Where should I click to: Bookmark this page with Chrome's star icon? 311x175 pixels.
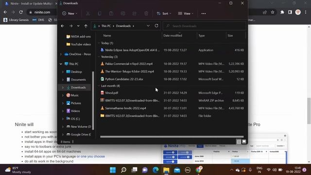click(273, 12)
